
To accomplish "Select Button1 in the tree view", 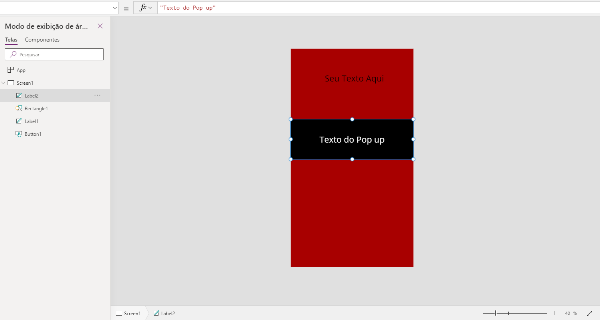I will (55, 134).
